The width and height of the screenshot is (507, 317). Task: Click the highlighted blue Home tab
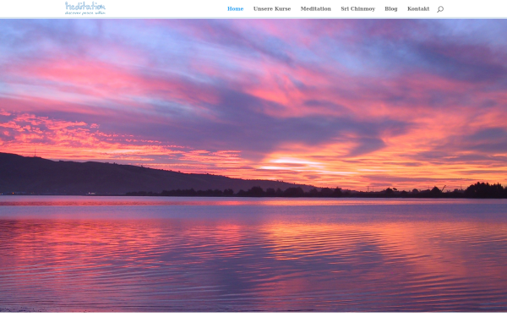pyautogui.click(x=236, y=8)
